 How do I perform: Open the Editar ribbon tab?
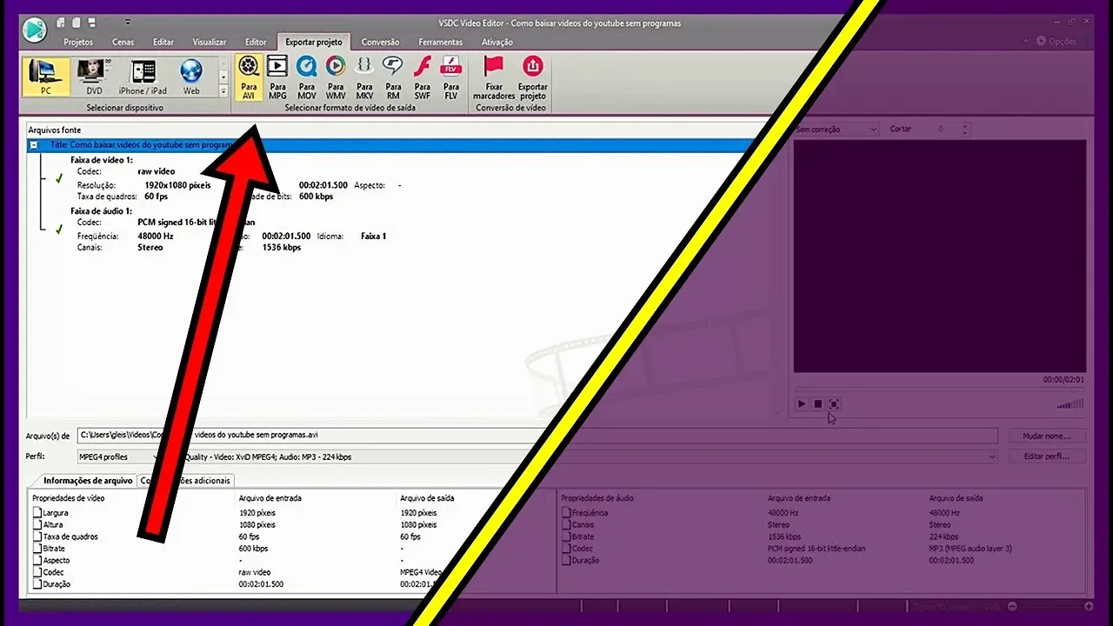tap(163, 42)
